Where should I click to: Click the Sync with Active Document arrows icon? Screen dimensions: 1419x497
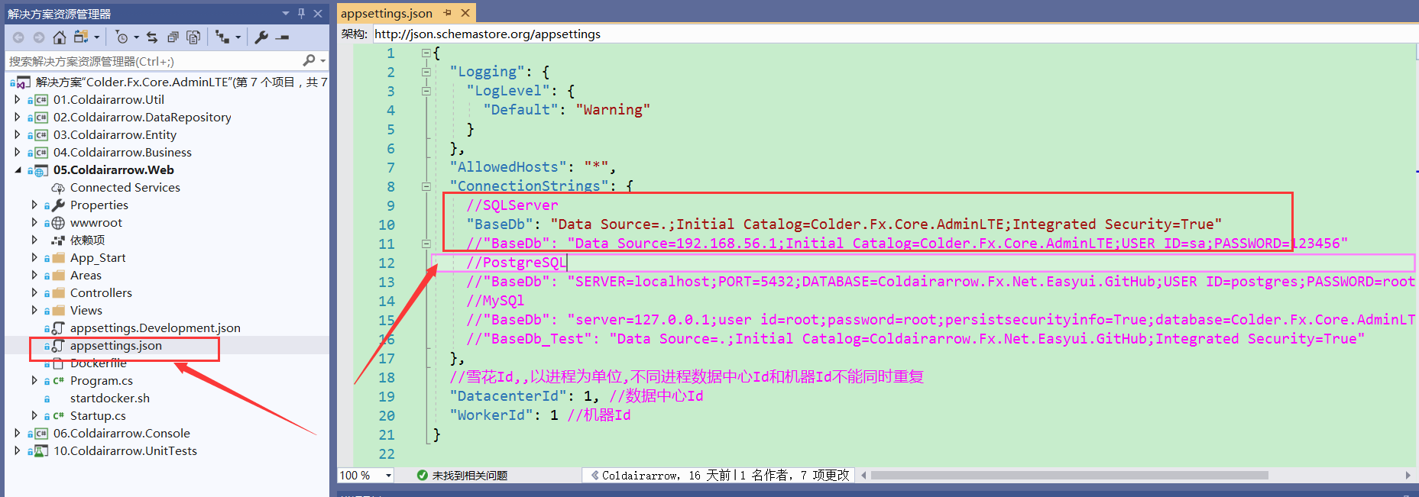152,37
